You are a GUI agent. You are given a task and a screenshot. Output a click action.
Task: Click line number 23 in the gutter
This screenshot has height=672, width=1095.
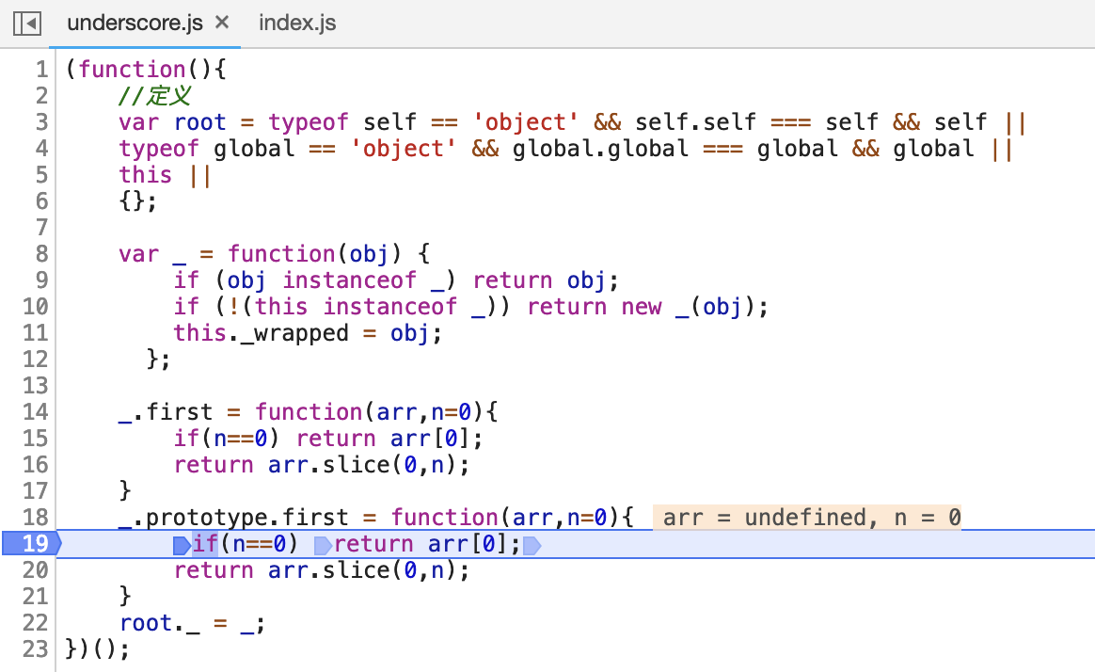[x=36, y=649]
